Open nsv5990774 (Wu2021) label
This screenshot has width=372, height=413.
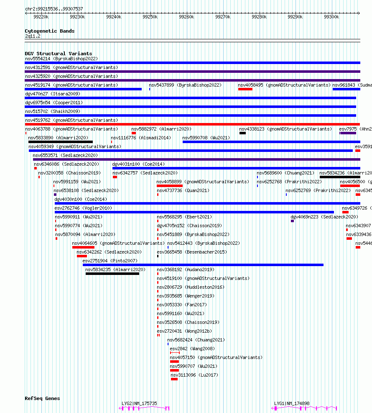pos(79,226)
